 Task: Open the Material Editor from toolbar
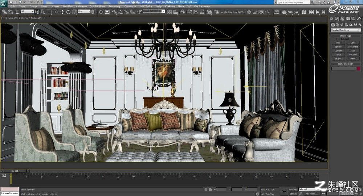pos(209,12)
